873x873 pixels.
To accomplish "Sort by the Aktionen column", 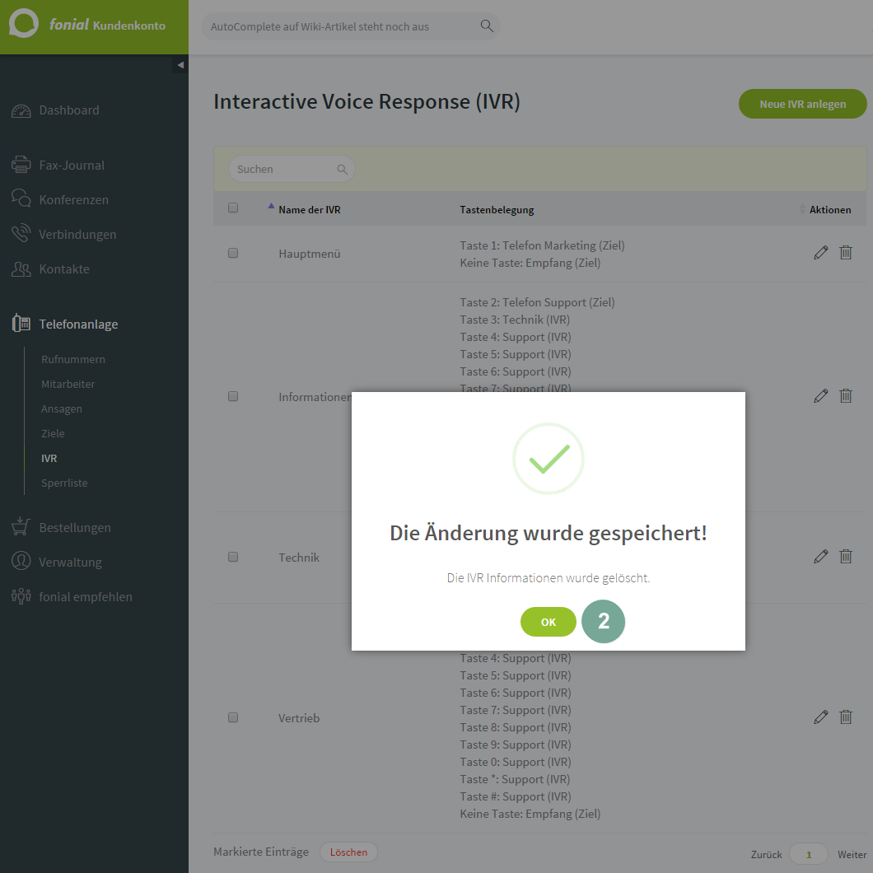I will pyautogui.click(x=829, y=210).
